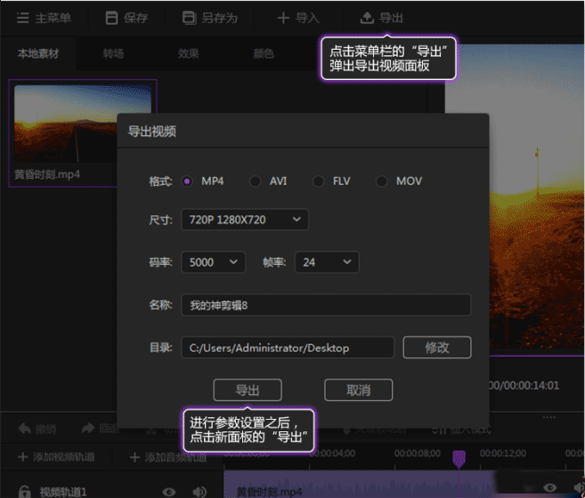Switch to the 转场 tab

pos(113,53)
